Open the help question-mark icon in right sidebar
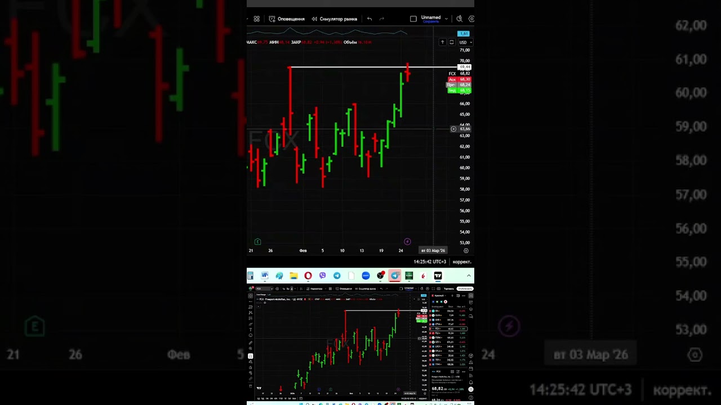 click(x=471, y=398)
